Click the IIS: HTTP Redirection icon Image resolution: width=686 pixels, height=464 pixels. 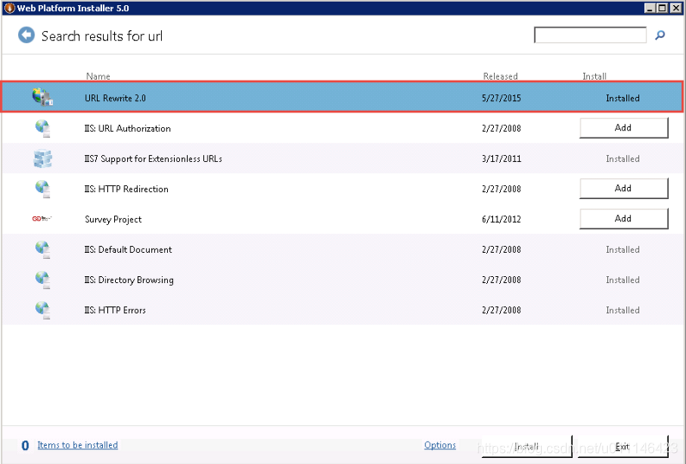pos(42,189)
